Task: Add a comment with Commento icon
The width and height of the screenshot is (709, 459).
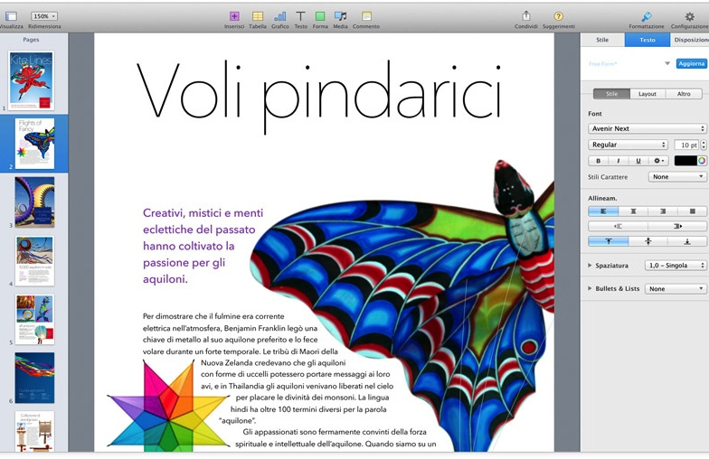Action: (366, 16)
